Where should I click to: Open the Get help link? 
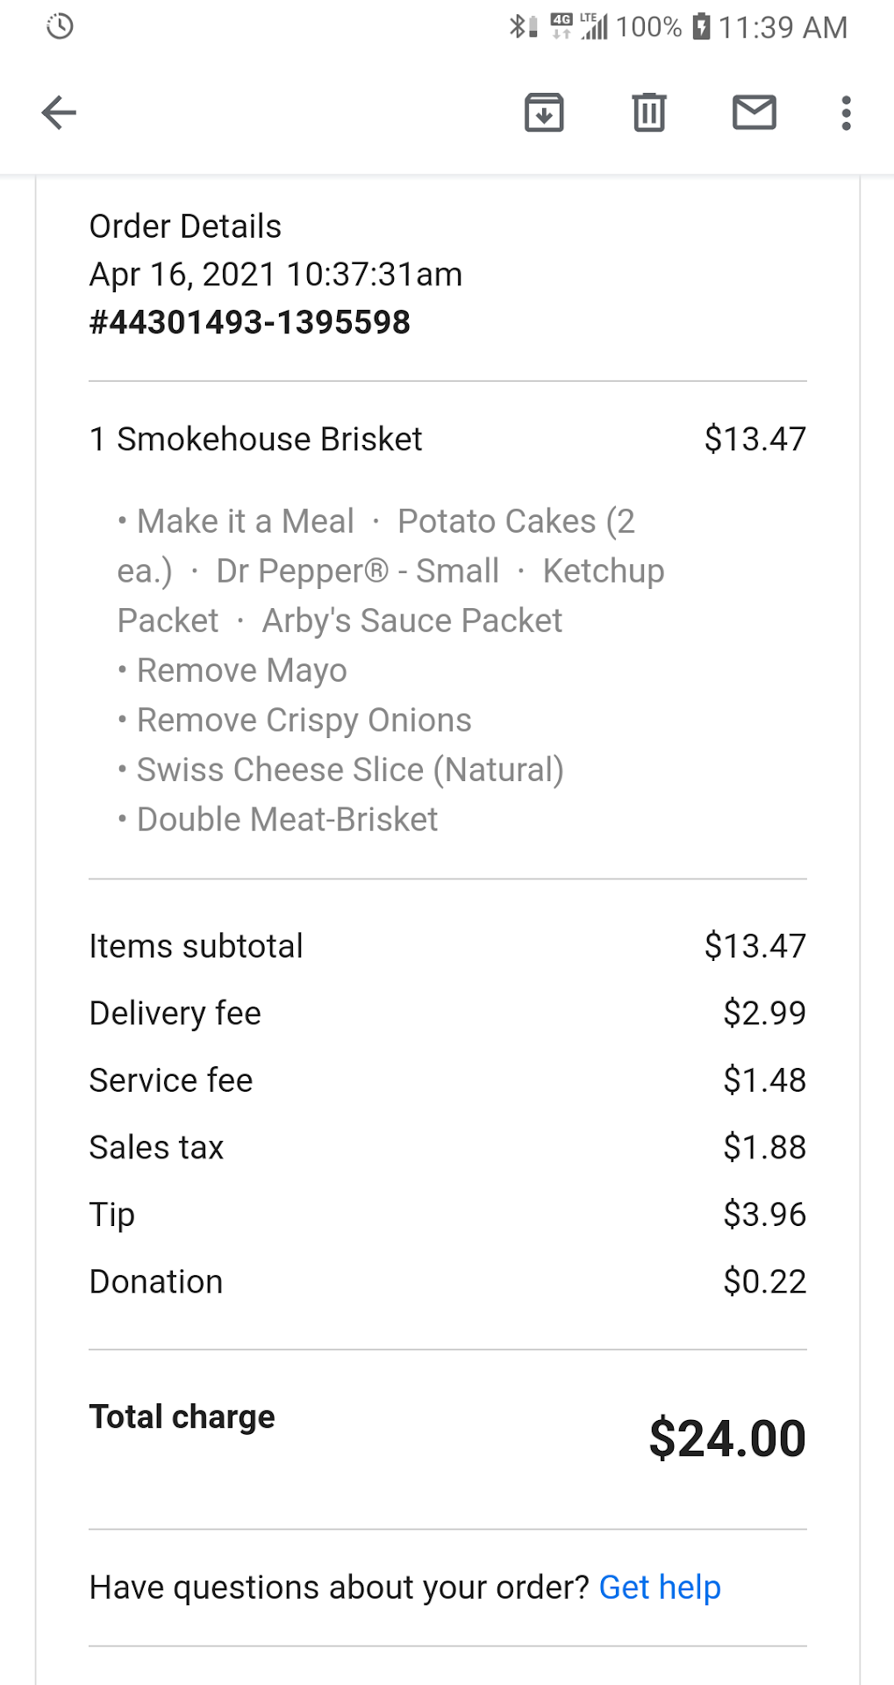click(x=660, y=1588)
